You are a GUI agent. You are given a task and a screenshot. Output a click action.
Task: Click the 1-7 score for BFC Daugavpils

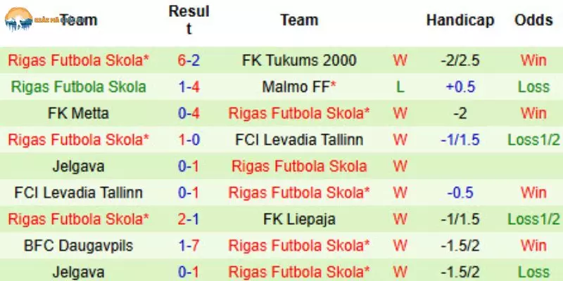(189, 245)
